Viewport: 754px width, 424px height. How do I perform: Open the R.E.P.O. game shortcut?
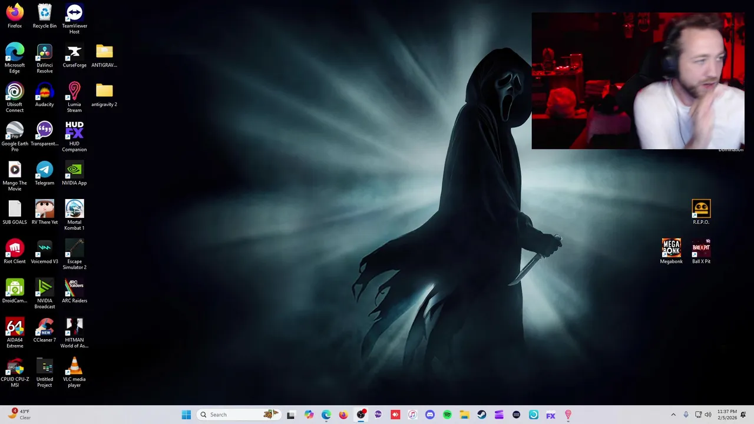coord(701,212)
